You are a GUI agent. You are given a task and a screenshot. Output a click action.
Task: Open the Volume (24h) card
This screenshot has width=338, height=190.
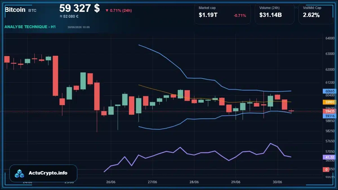[x=275, y=14]
